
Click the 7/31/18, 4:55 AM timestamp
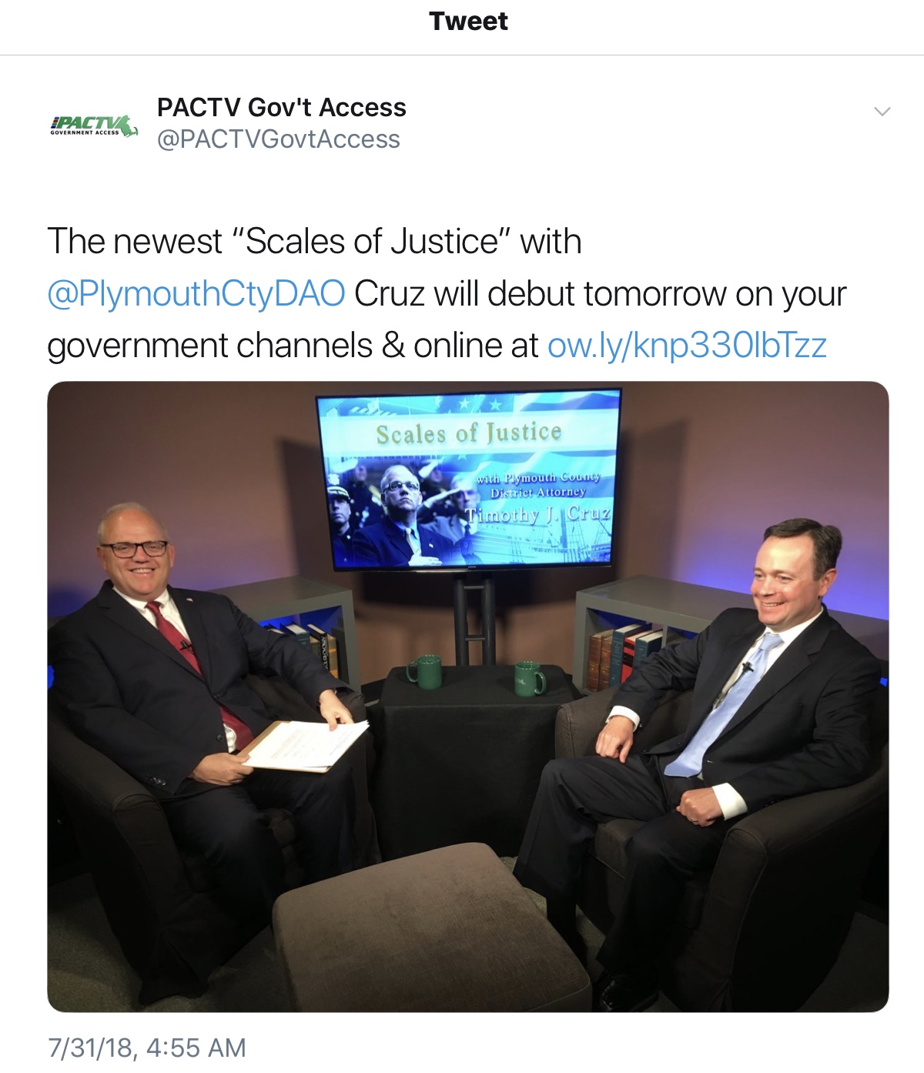147,1048
